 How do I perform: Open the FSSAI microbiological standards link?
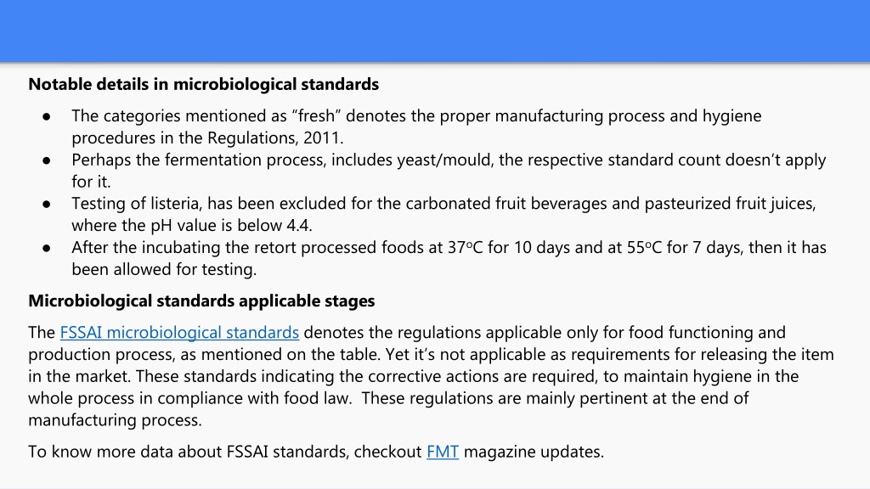[x=179, y=332]
